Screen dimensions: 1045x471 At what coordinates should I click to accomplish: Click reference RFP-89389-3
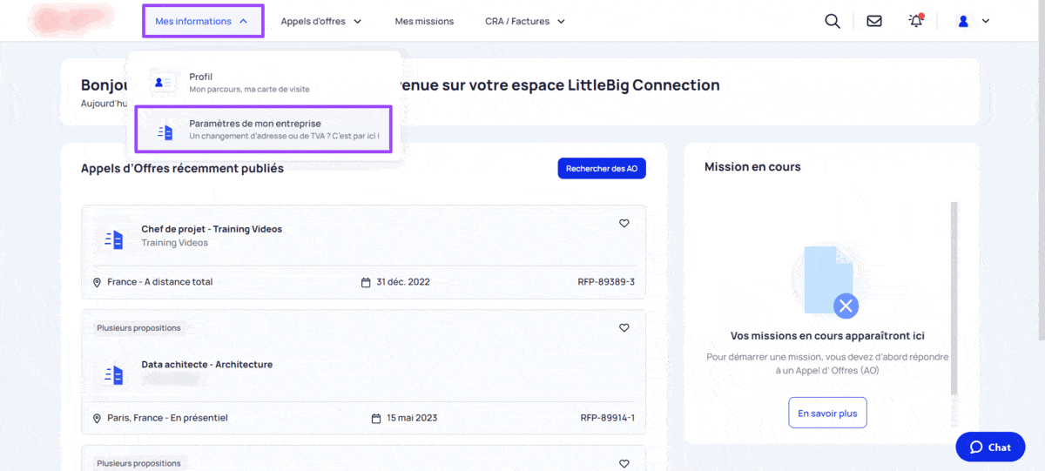tap(606, 282)
